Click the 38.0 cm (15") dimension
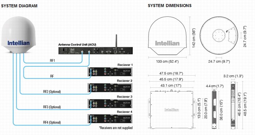Viewport: 255px width, 135px height. (221, 110)
